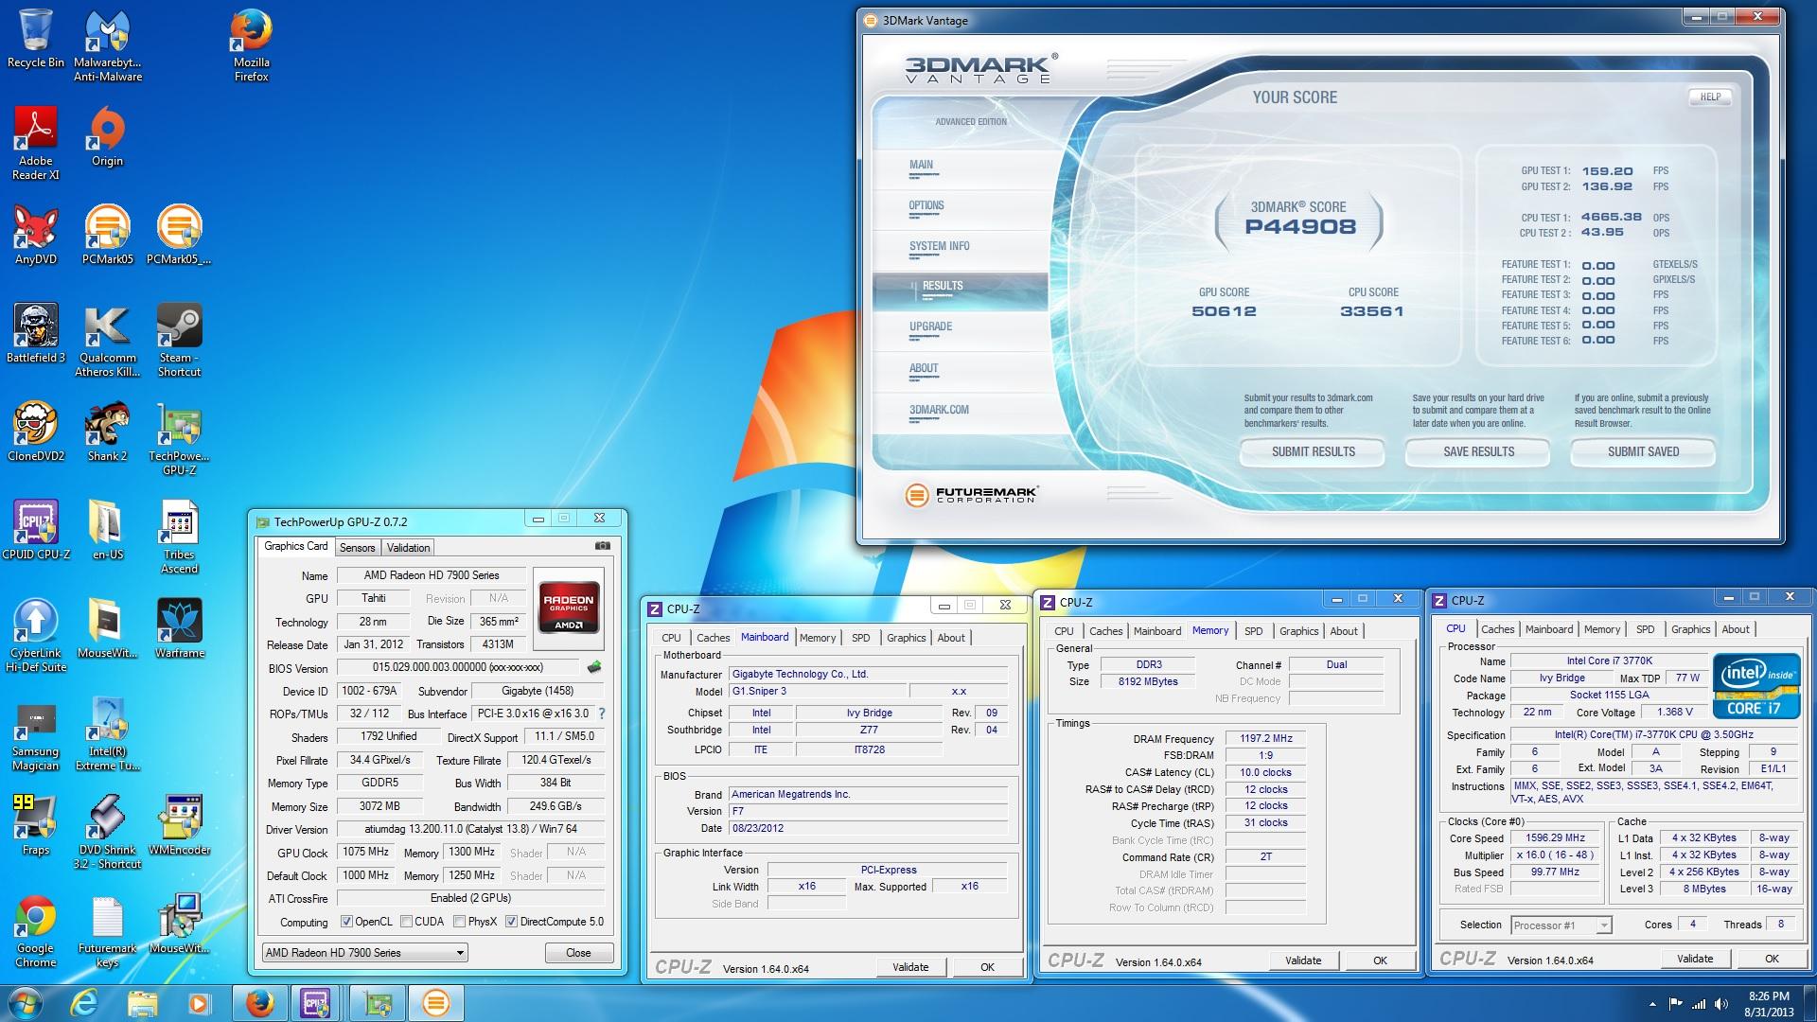Open About tab in Mainboard CPU-Z window
Image resolution: width=1817 pixels, height=1022 pixels.
pos(951,638)
